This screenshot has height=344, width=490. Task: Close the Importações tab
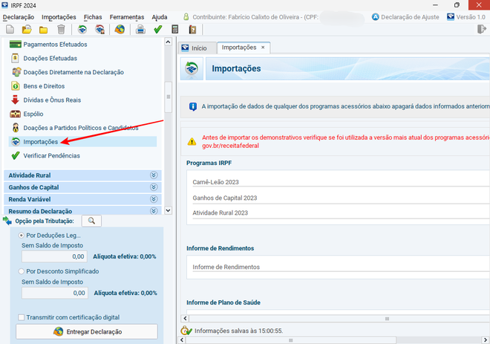[263, 48]
